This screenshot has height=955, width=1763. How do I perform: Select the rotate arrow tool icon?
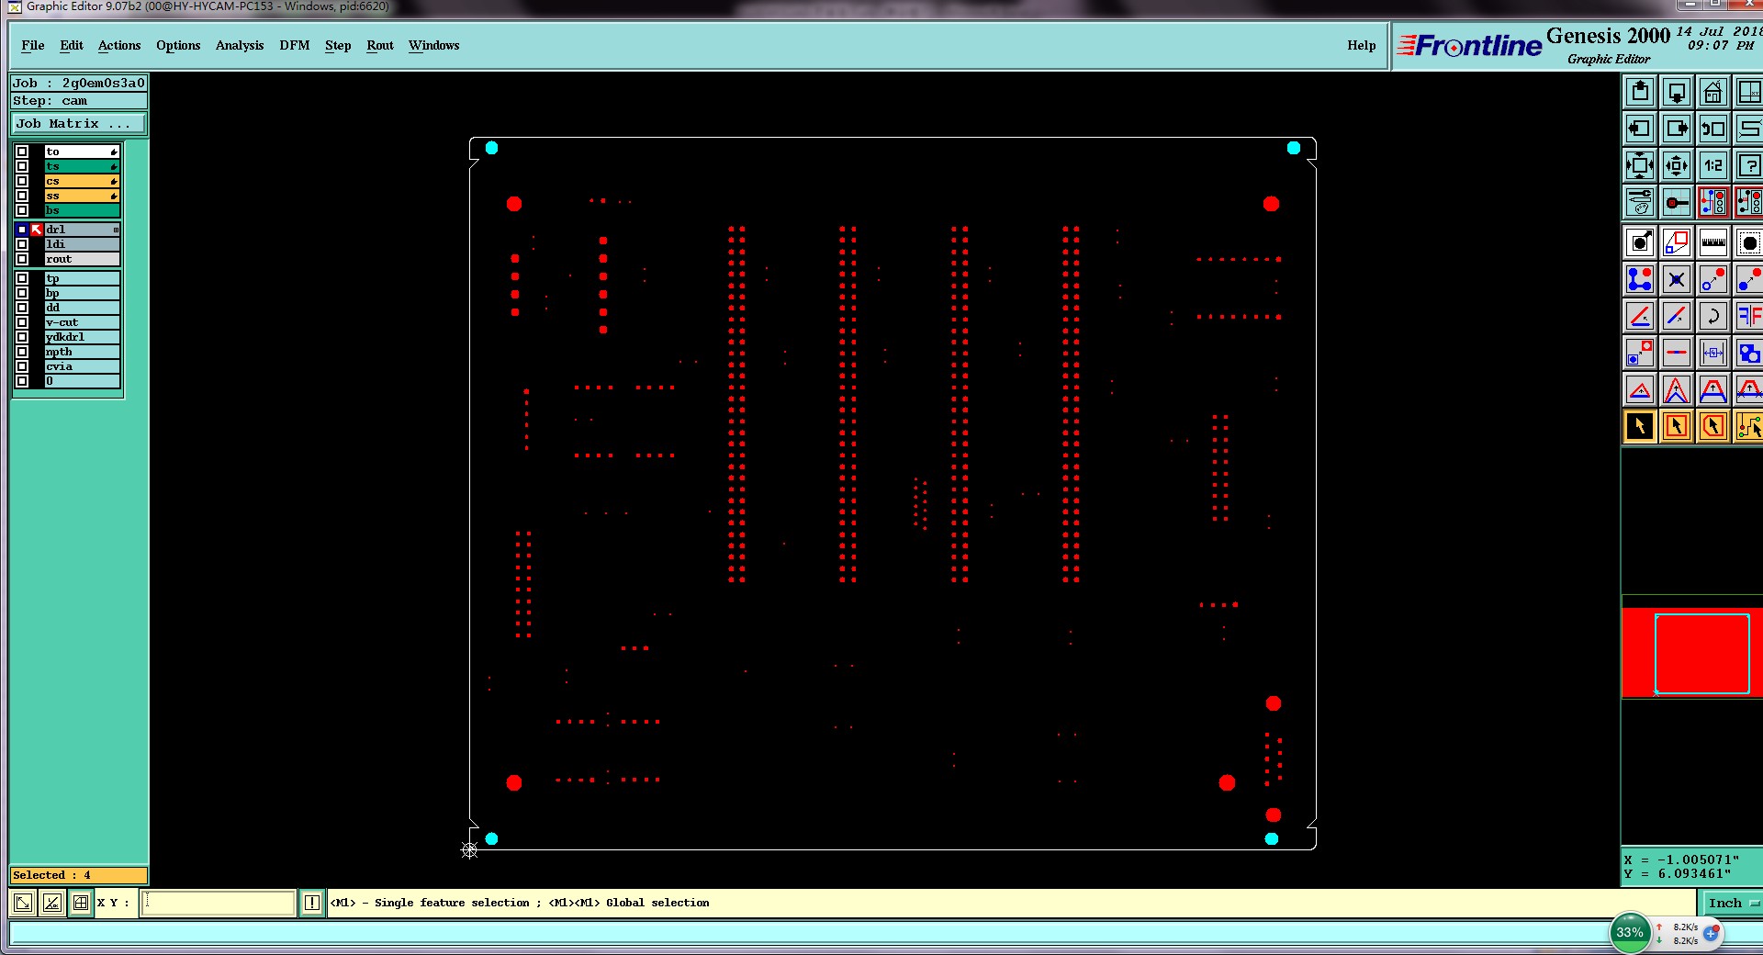tap(1712, 316)
